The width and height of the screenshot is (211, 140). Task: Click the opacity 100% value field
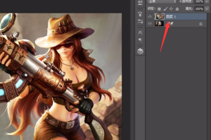pos(199,1)
